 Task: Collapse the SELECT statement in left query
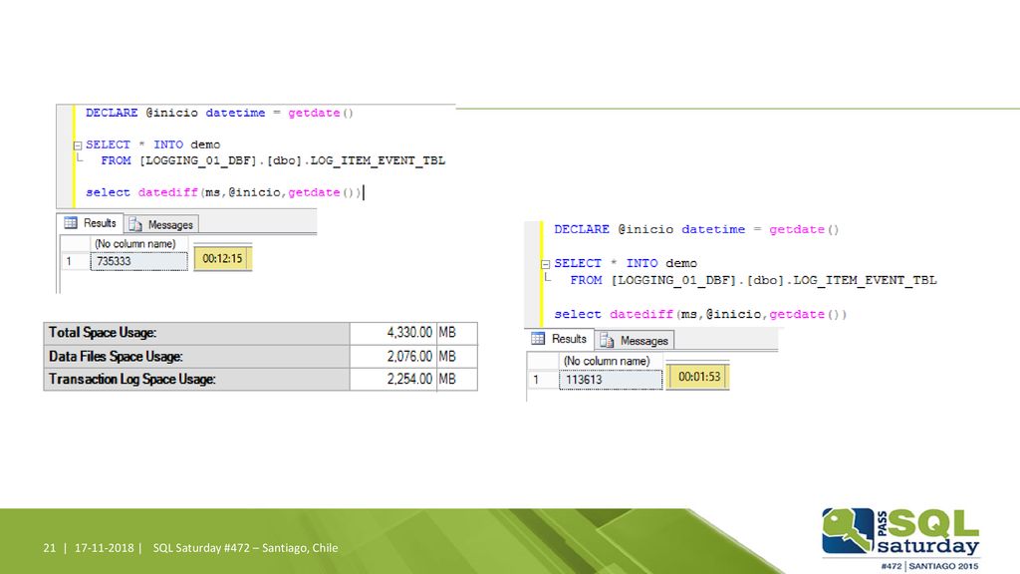click(x=78, y=145)
